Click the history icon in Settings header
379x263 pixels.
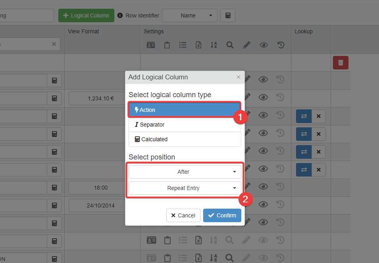[x=281, y=45]
